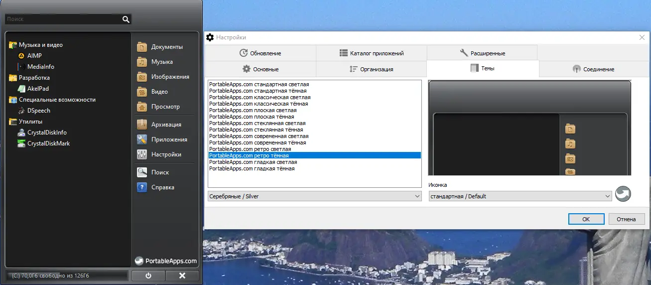Click the power eject button
Screen dimensions: 651x285
coord(148,276)
